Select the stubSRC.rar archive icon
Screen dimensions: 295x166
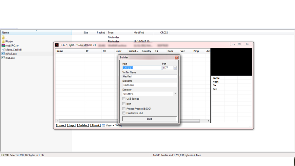(x=3, y=45)
